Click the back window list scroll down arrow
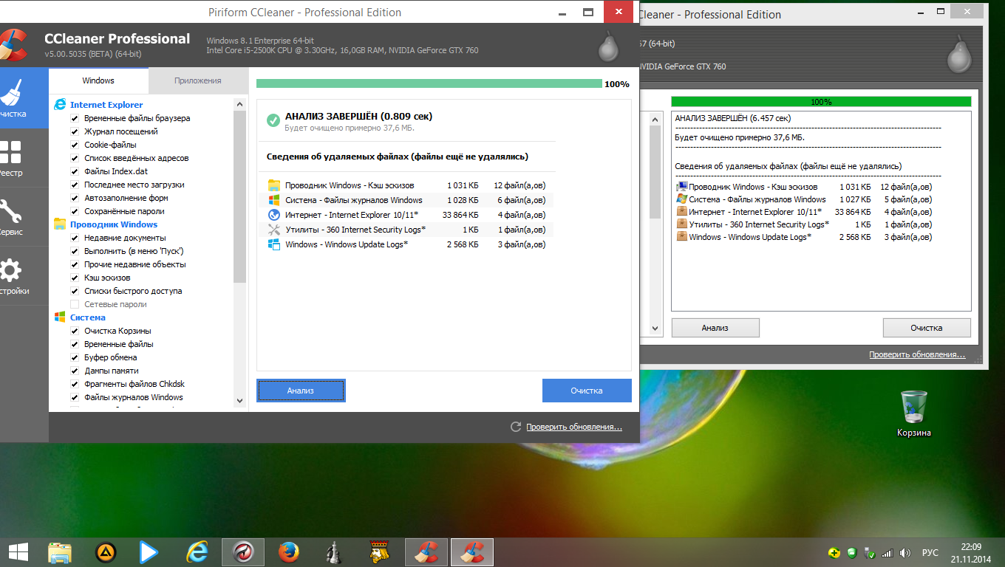1005x567 pixels. [655, 328]
